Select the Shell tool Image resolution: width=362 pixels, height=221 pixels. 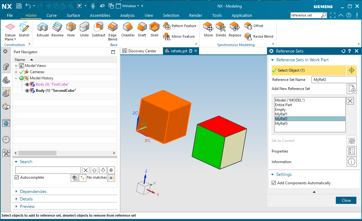[155, 30]
